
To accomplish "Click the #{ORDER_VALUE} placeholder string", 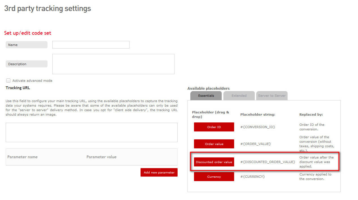I will (256, 144).
